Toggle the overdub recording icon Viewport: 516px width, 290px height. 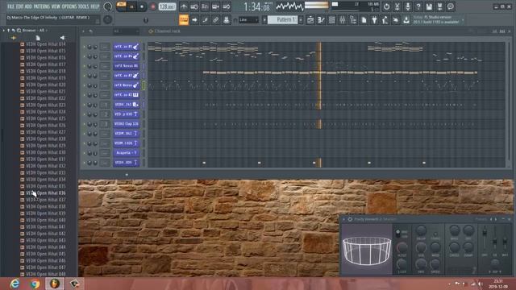coord(216,6)
